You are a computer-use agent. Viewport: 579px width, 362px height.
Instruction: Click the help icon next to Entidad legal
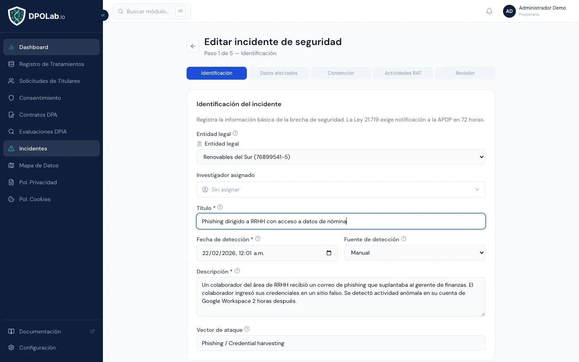pos(235,133)
